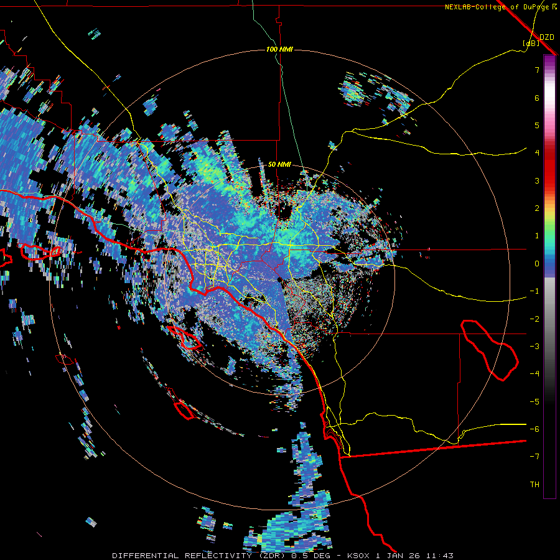The height and width of the screenshot is (560, 560).
Task: Click the -2 value on color scale
Action: (534, 319)
